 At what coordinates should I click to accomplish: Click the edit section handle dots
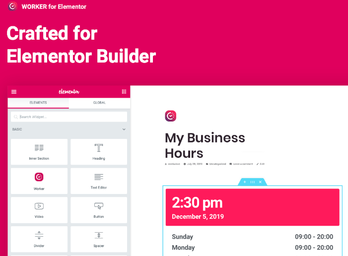(x=252, y=182)
